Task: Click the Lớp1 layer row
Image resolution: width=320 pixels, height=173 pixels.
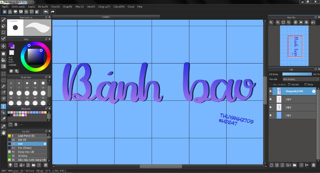Action: click(292, 115)
